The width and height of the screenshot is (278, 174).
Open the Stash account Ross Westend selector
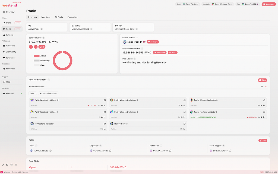point(188,4)
